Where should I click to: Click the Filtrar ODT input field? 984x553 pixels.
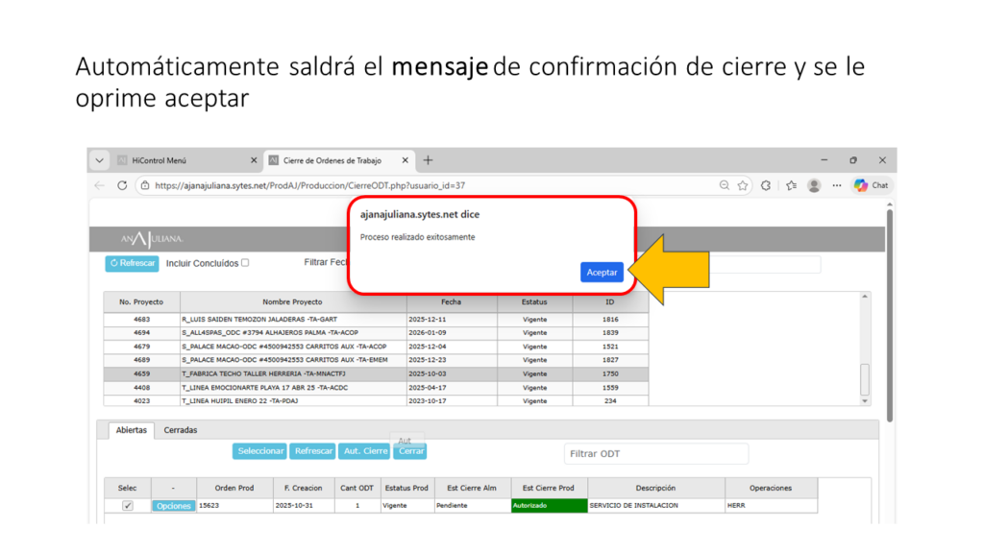point(655,453)
